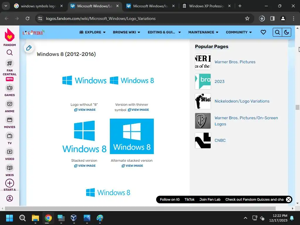300x225 pixels.
Task: Open the Movies sidebar icon
Action: (x=10, y=120)
